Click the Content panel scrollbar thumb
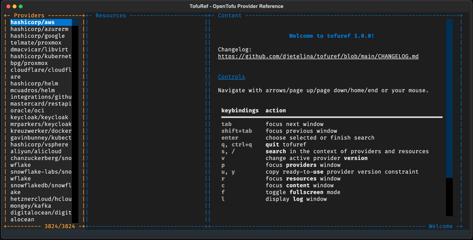 tap(449, 98)
